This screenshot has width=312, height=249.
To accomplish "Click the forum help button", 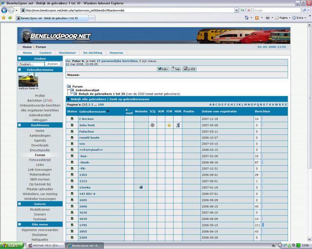I will pyautogui.click(x=176, y=69).
